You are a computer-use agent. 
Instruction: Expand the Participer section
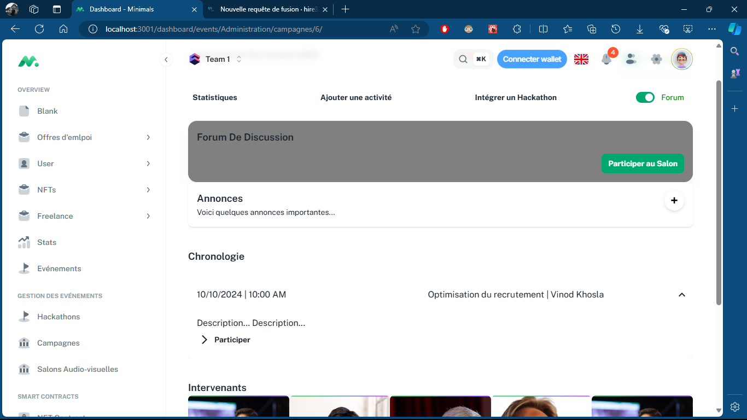226,340
